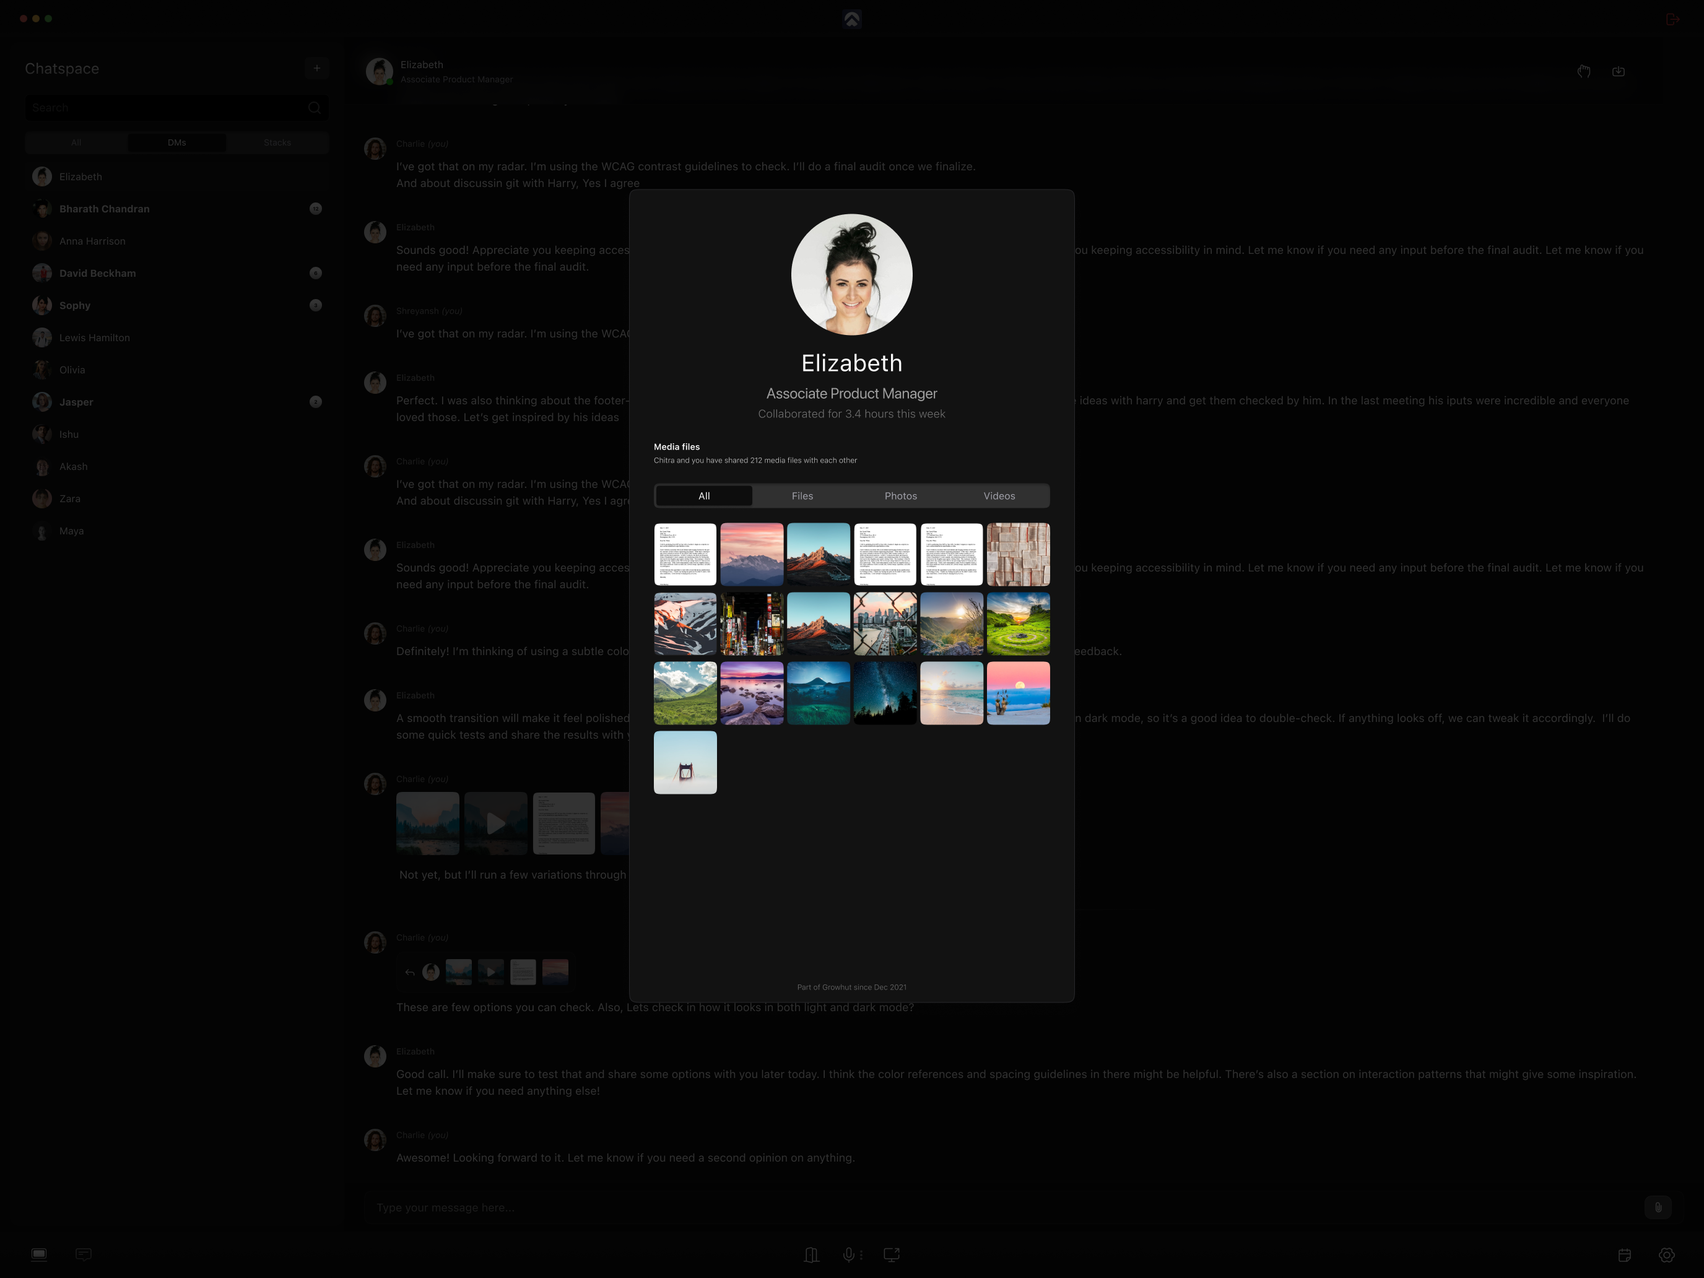1704x1278 pixels.
Task: Click Bharath Chandran's unread badge
Action: [x=316, y=209]
